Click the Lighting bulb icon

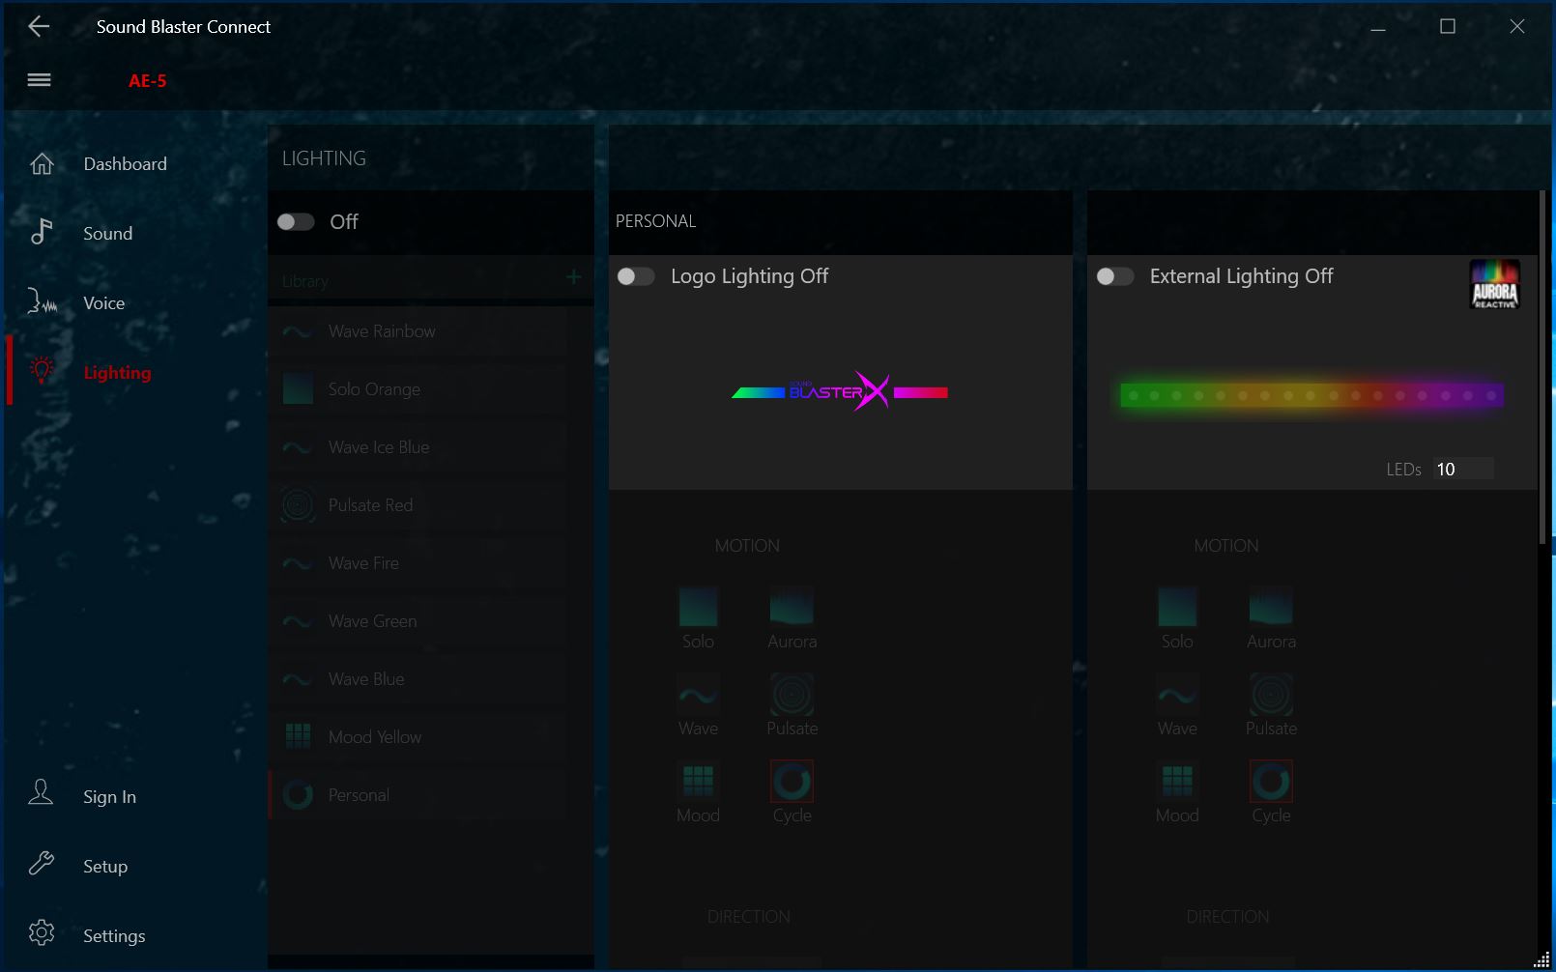tap(42, 370)
